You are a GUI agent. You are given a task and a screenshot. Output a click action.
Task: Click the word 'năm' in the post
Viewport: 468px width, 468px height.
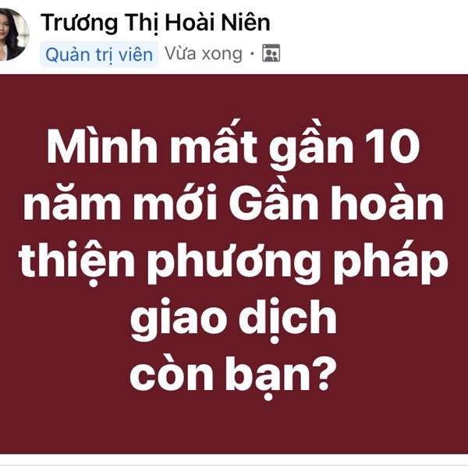(73, 203)
